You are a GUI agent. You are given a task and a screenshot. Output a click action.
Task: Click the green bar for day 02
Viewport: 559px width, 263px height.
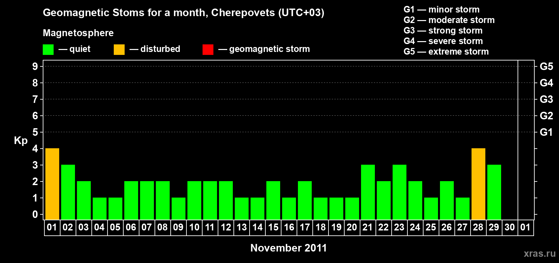(68, 192)
